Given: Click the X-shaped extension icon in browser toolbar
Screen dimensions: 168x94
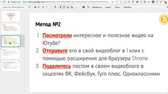Looking at the screenshot, I should tap(133, 2).
